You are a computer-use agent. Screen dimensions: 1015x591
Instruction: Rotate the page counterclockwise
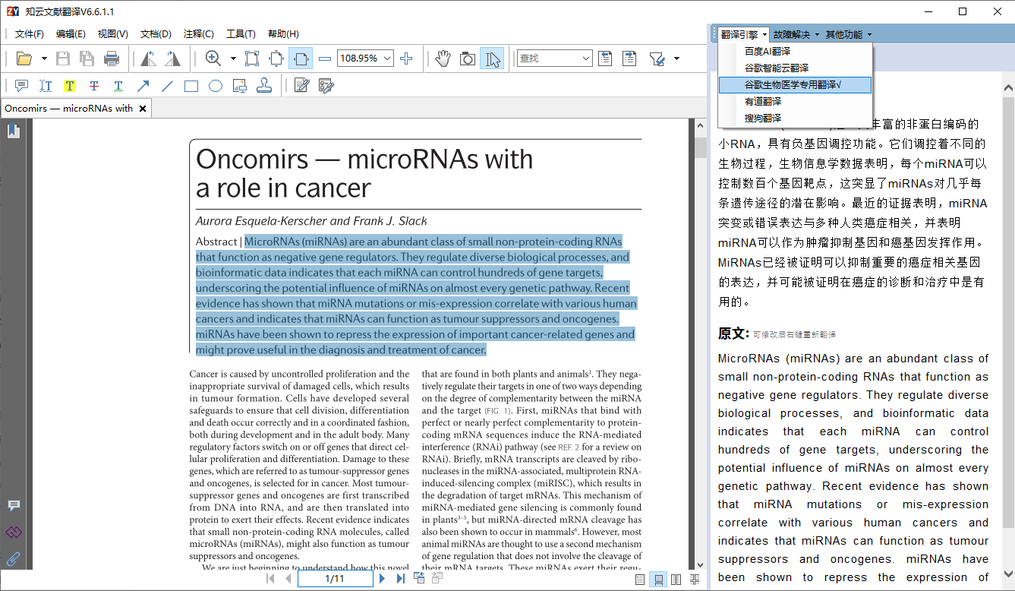point(149,58)
